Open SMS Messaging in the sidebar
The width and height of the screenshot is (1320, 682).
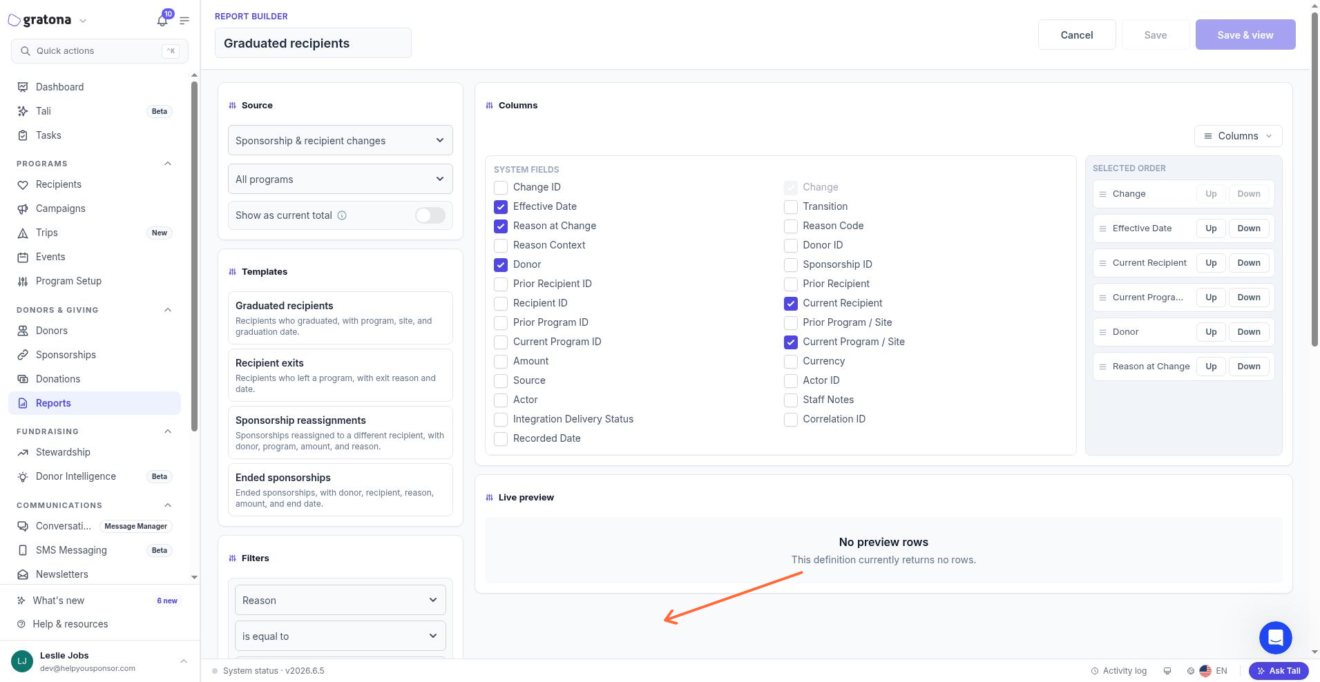coord(95,550)
